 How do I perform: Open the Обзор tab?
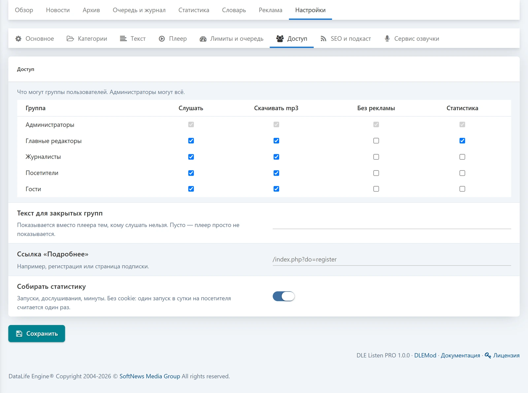(24, 10)
